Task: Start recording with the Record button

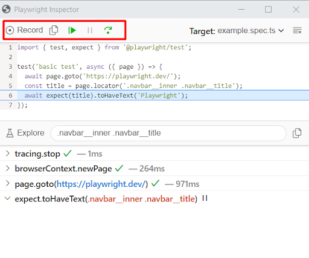Action: point(24,30)
